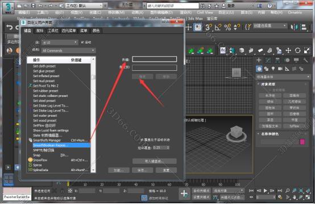Open the named selection sets dropdown
The image size is (315, 204).
click(x=270, y=25)
